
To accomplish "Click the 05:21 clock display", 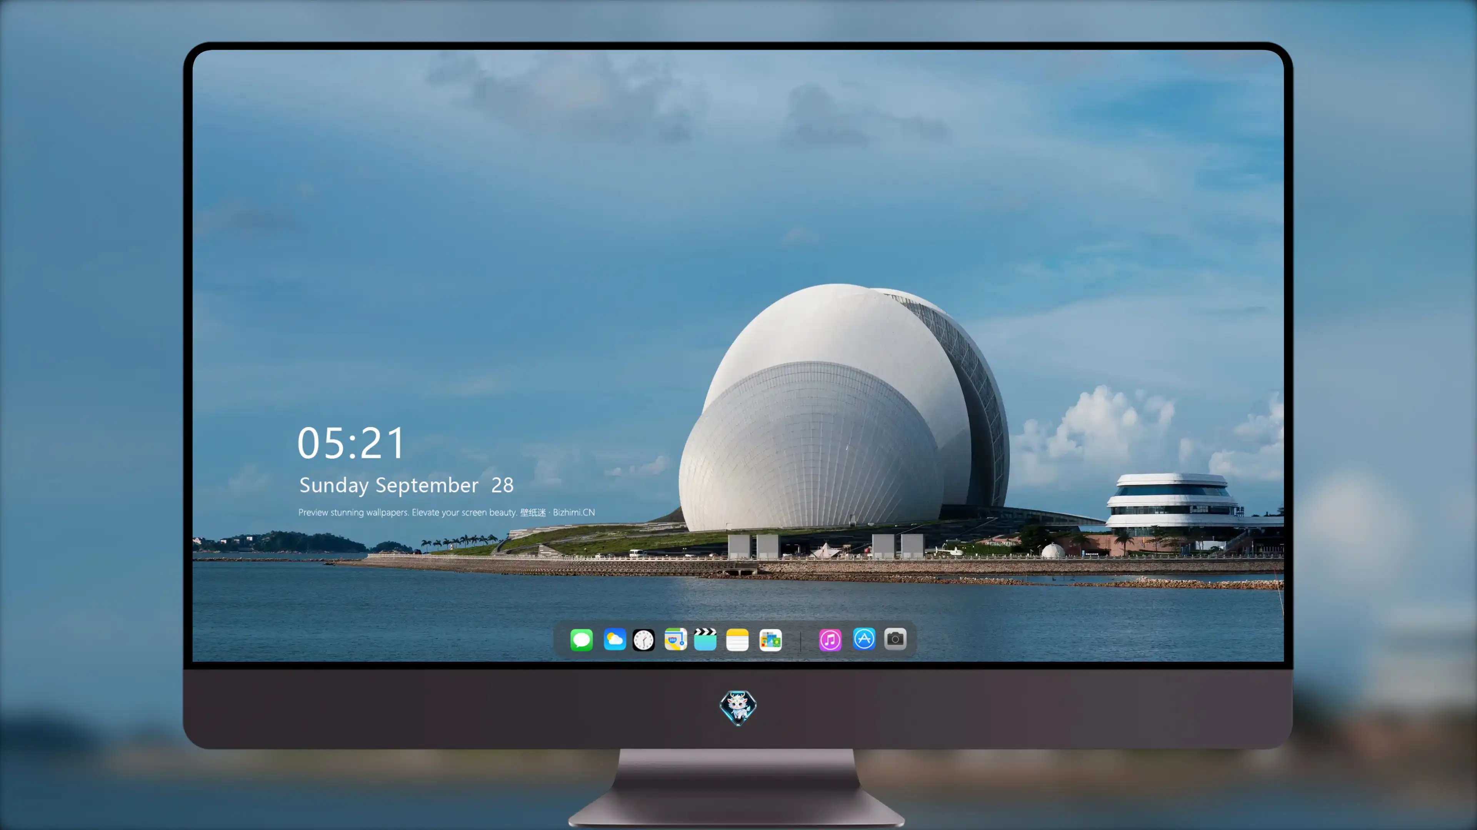I will (351, 443).
